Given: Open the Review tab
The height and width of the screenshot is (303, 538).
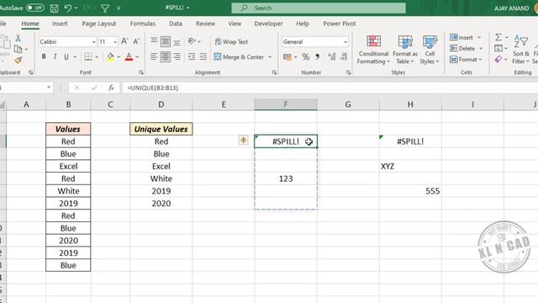Looking at the screenshot, I should [205, 24].
